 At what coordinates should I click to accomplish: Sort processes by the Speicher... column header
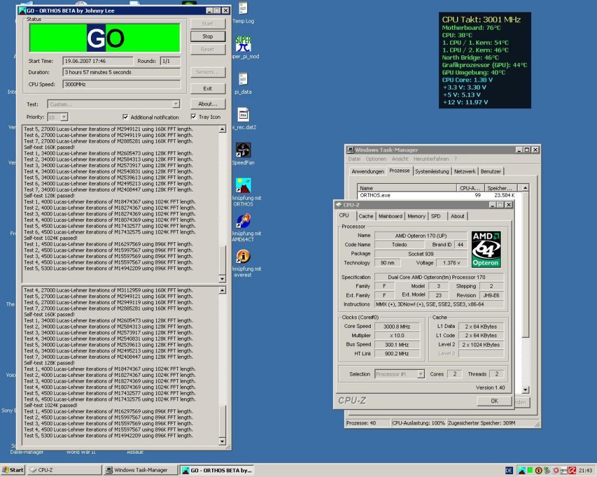click(x=501, y=188)
